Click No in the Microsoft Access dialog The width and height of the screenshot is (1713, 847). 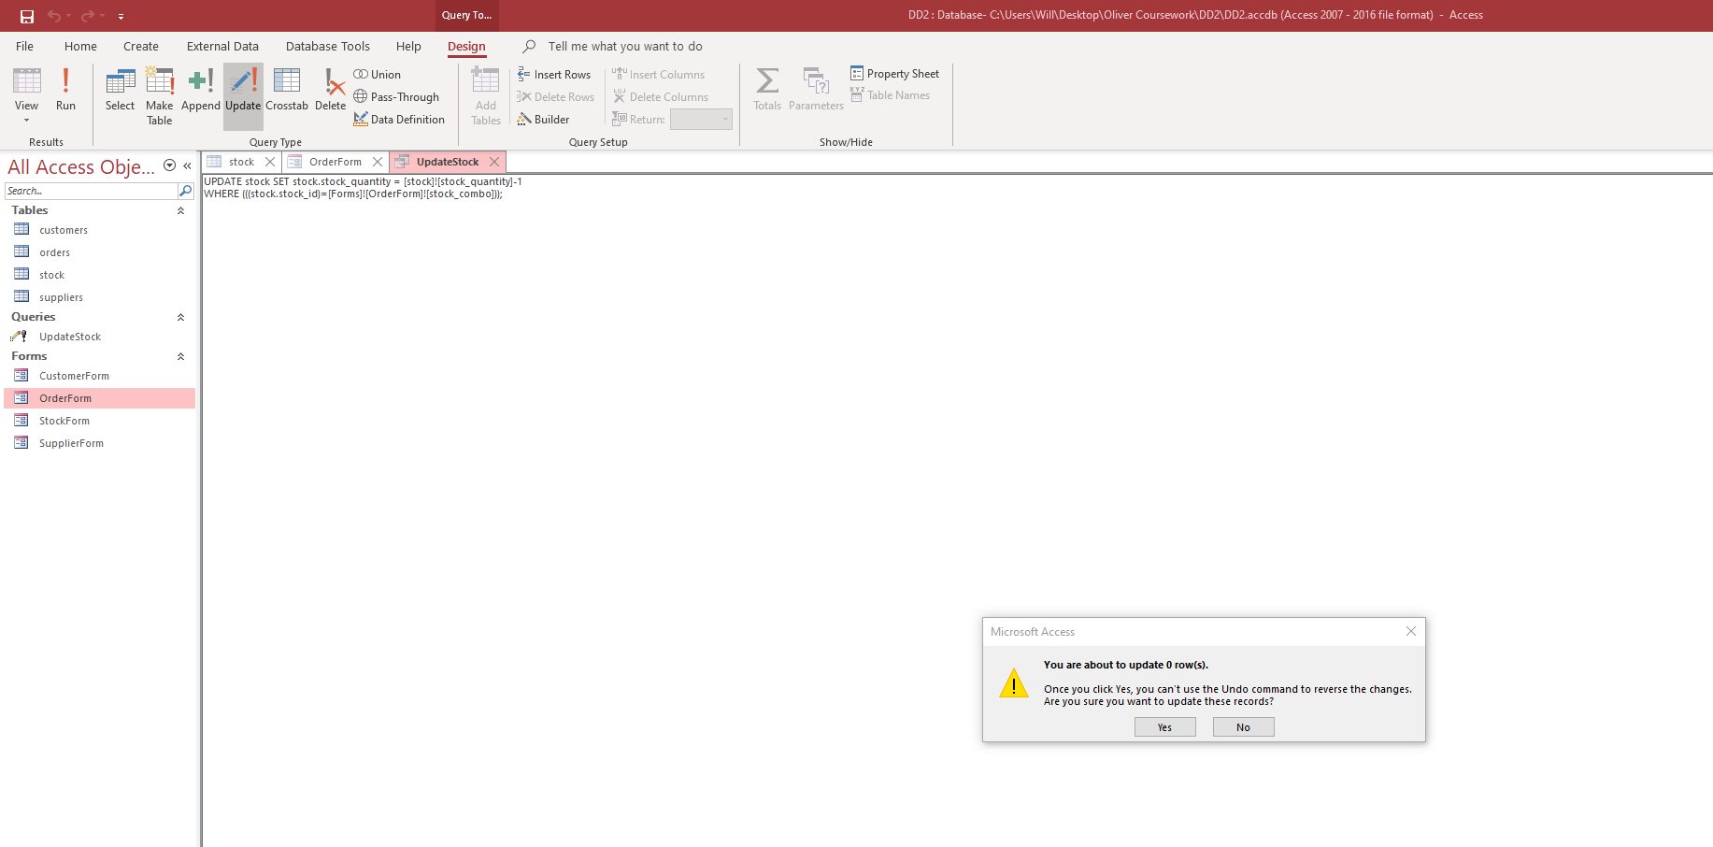tap(1243, 727)
